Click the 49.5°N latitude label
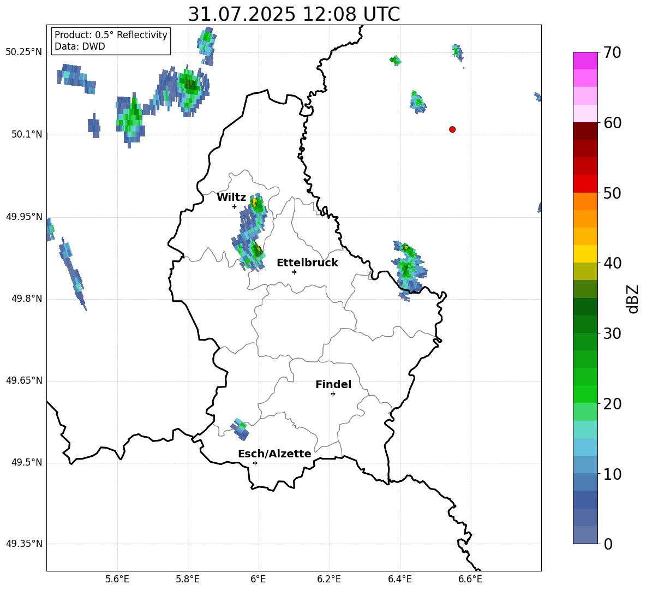Image resolution: width=646 pixels, height=590 pixels. [27, 462]
